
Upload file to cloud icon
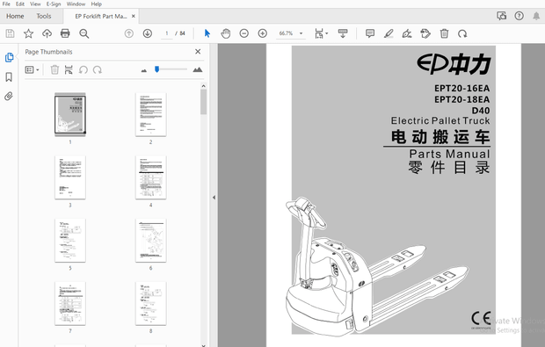tap(47, 33)
